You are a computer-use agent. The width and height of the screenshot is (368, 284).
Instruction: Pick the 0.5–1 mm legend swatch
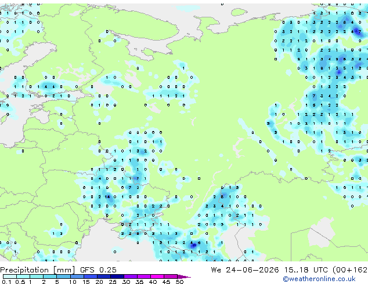click(x=23, y=276)
